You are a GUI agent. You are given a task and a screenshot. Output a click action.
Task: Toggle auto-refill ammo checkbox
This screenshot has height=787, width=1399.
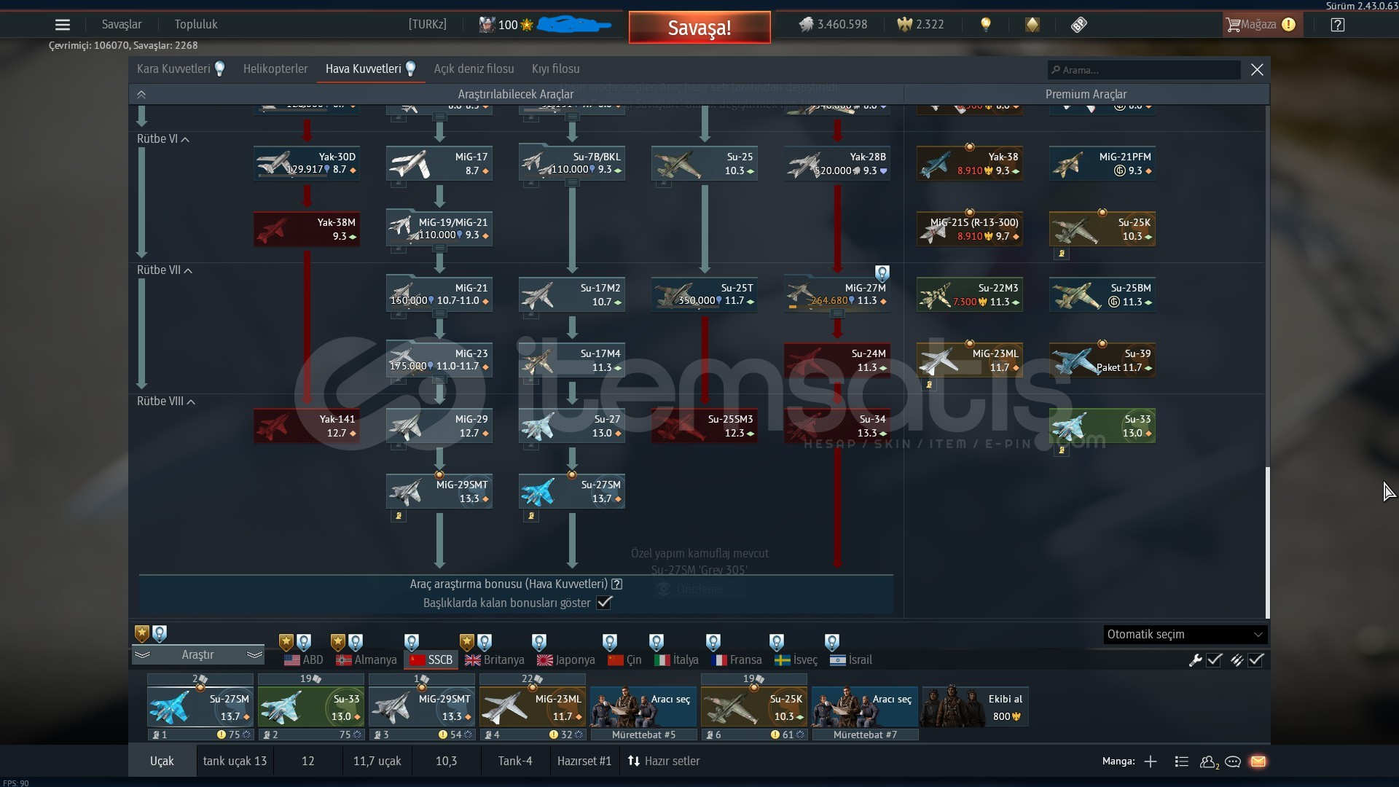pyautogui.click(x=1255, y=660)
